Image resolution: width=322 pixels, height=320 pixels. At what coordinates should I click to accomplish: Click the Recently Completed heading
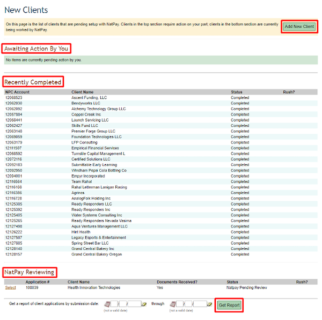pyautogui.click(x=33, y=82)
